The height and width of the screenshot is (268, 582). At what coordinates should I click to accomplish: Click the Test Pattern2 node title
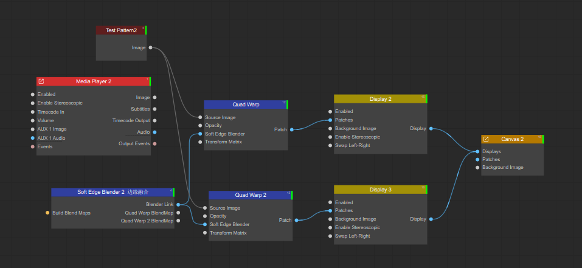121,30
